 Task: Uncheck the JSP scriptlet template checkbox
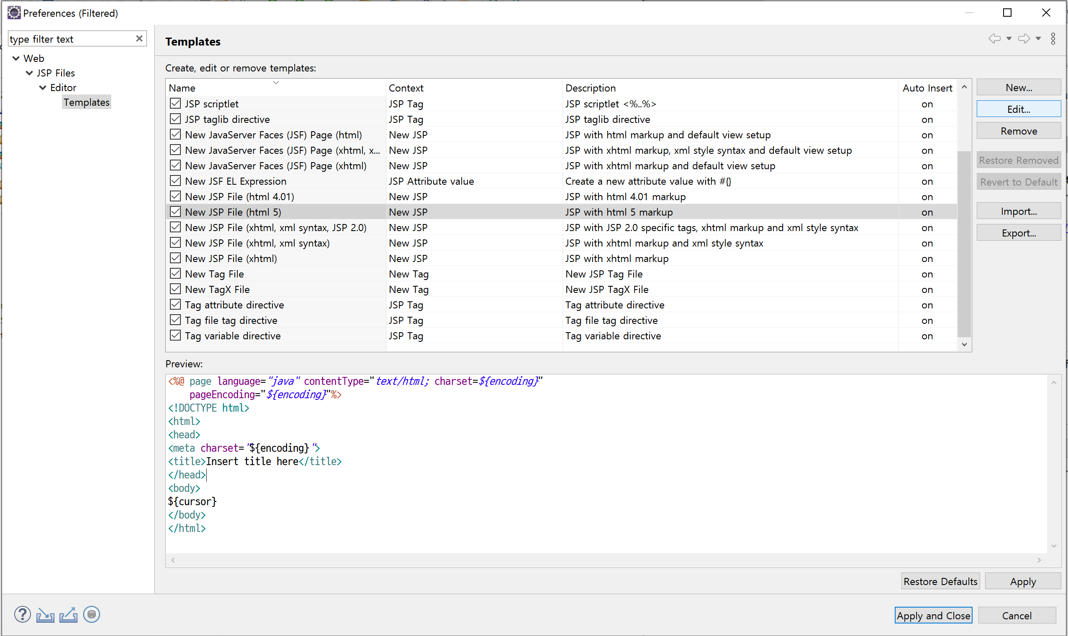pyautogui.click(x=175, y=103)
